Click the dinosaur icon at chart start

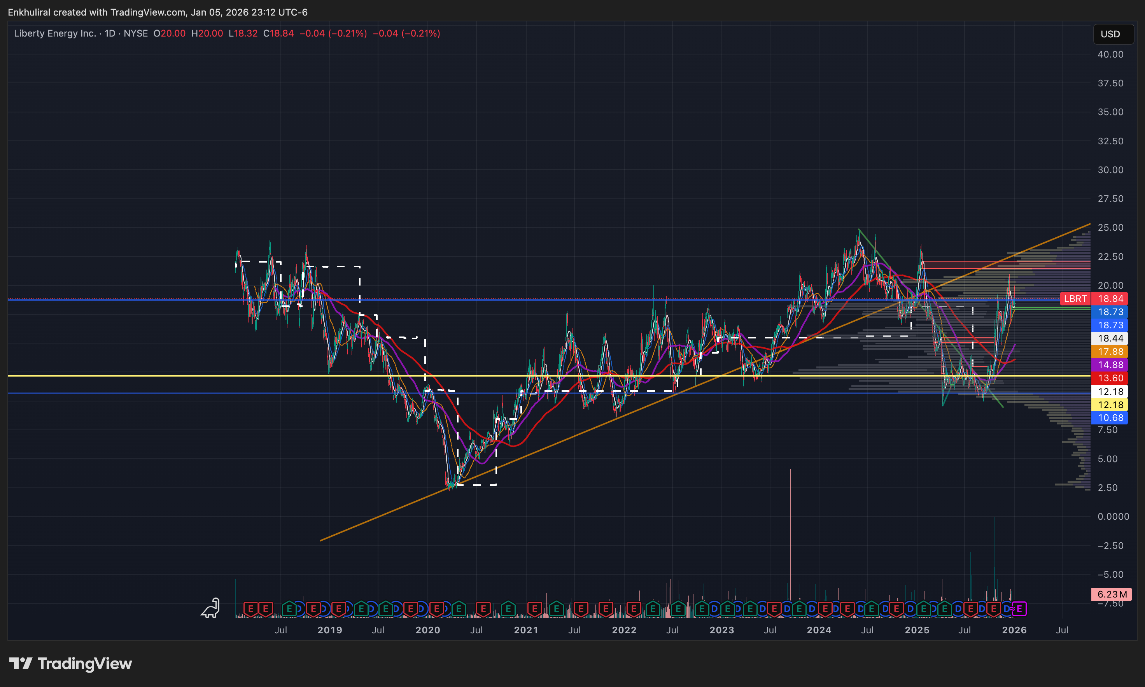(210, 608)
